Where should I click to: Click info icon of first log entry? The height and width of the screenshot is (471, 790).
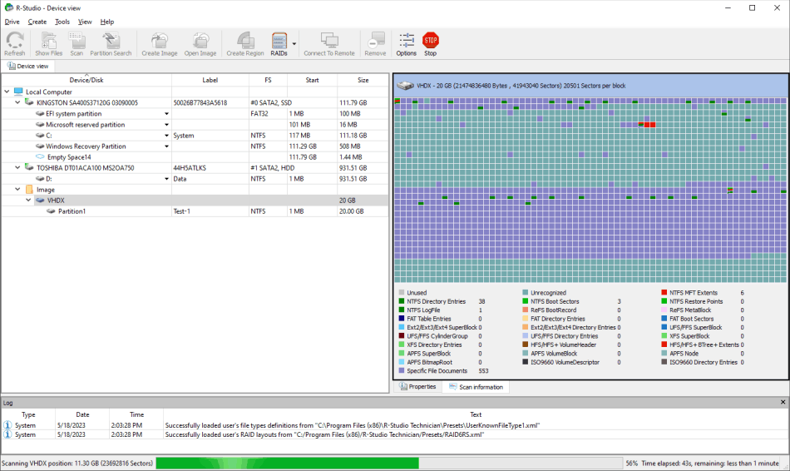coord(7,425)
